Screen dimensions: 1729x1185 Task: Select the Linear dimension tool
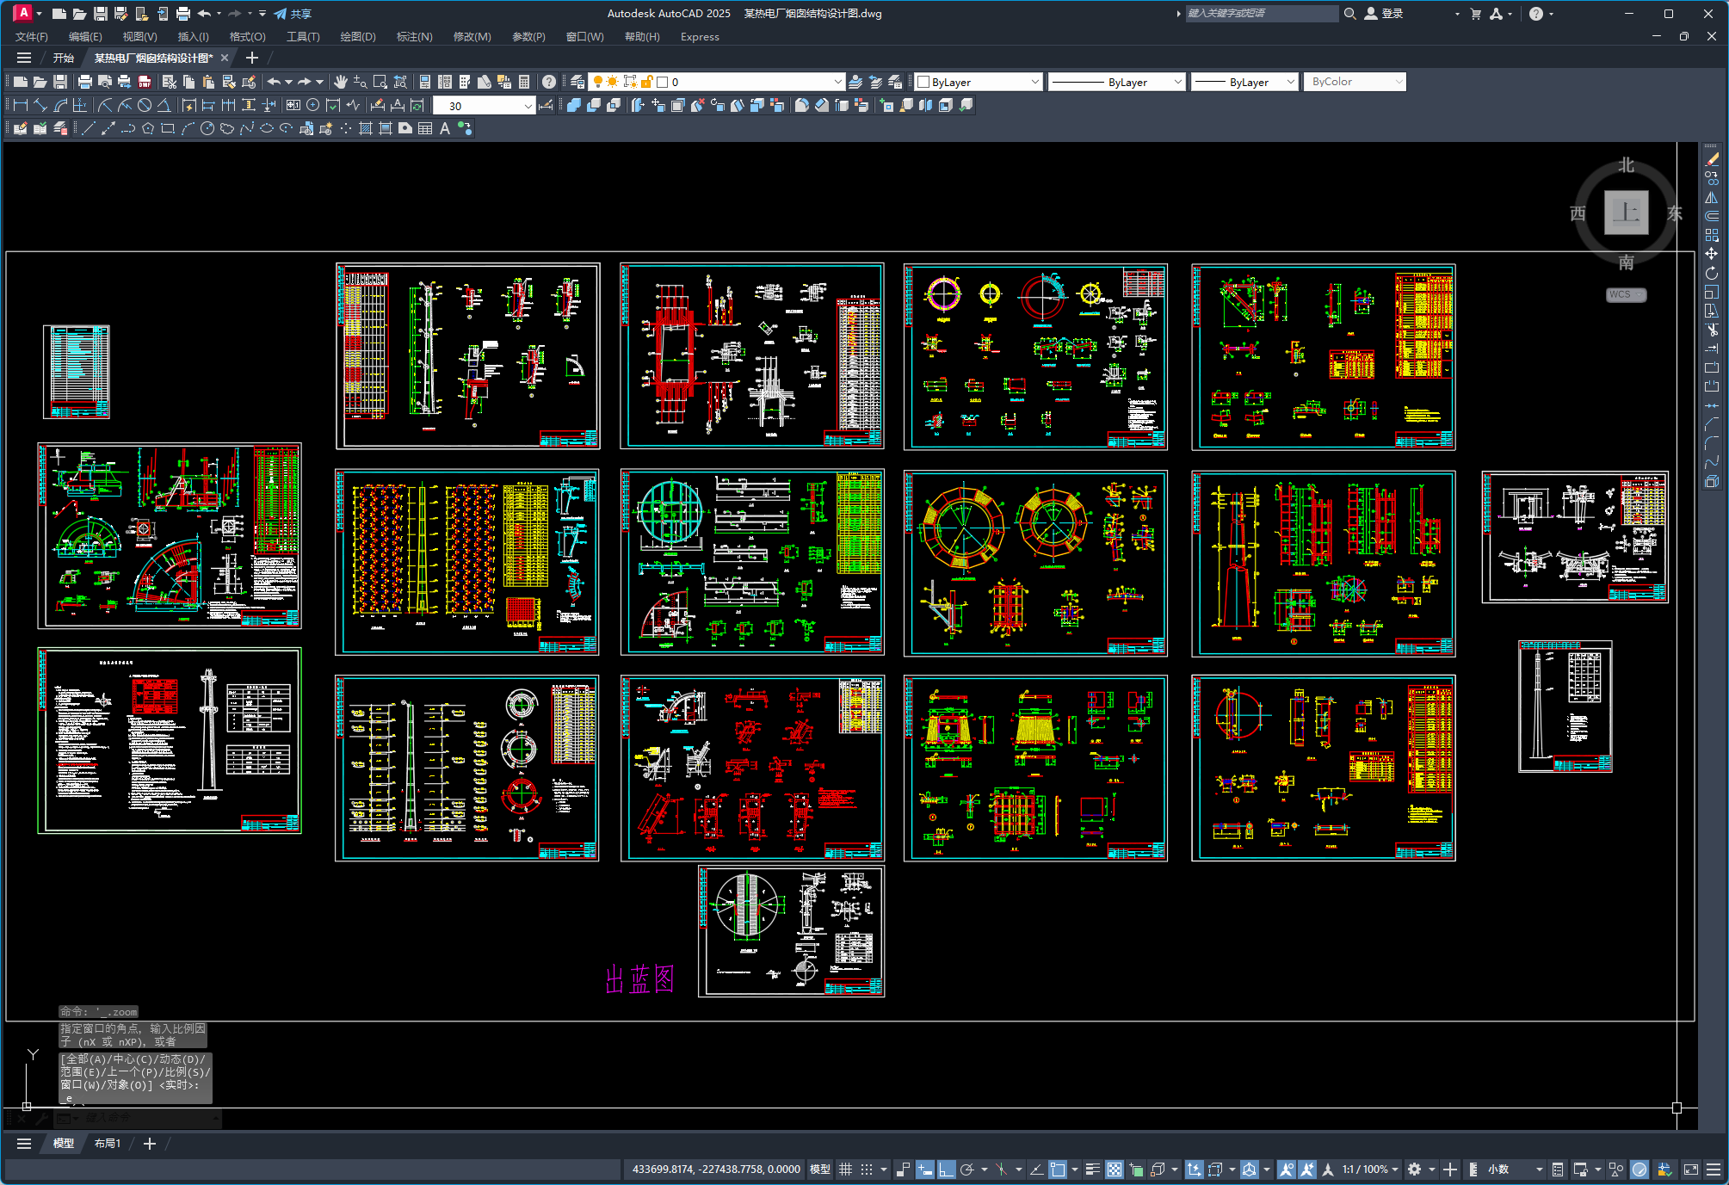(x=21, y=105)
